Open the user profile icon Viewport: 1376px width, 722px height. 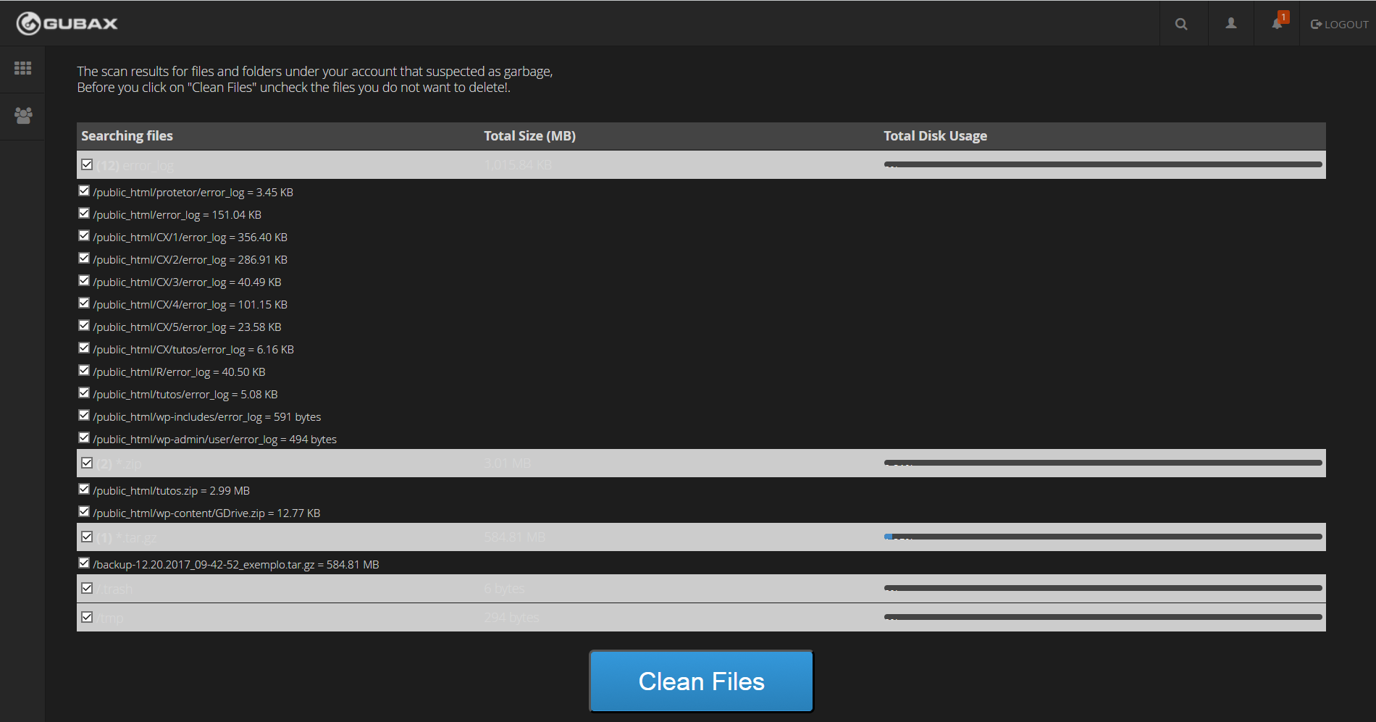point(1230,24)
